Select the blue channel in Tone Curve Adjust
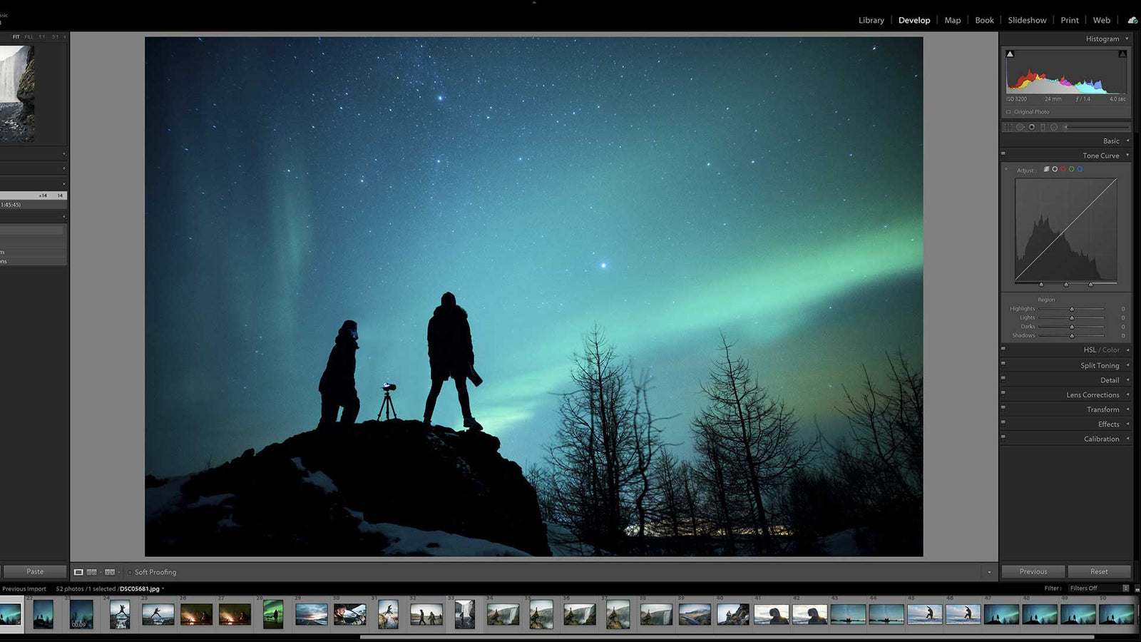This screenshot has height=642, width=1141. pos(1080,170)
